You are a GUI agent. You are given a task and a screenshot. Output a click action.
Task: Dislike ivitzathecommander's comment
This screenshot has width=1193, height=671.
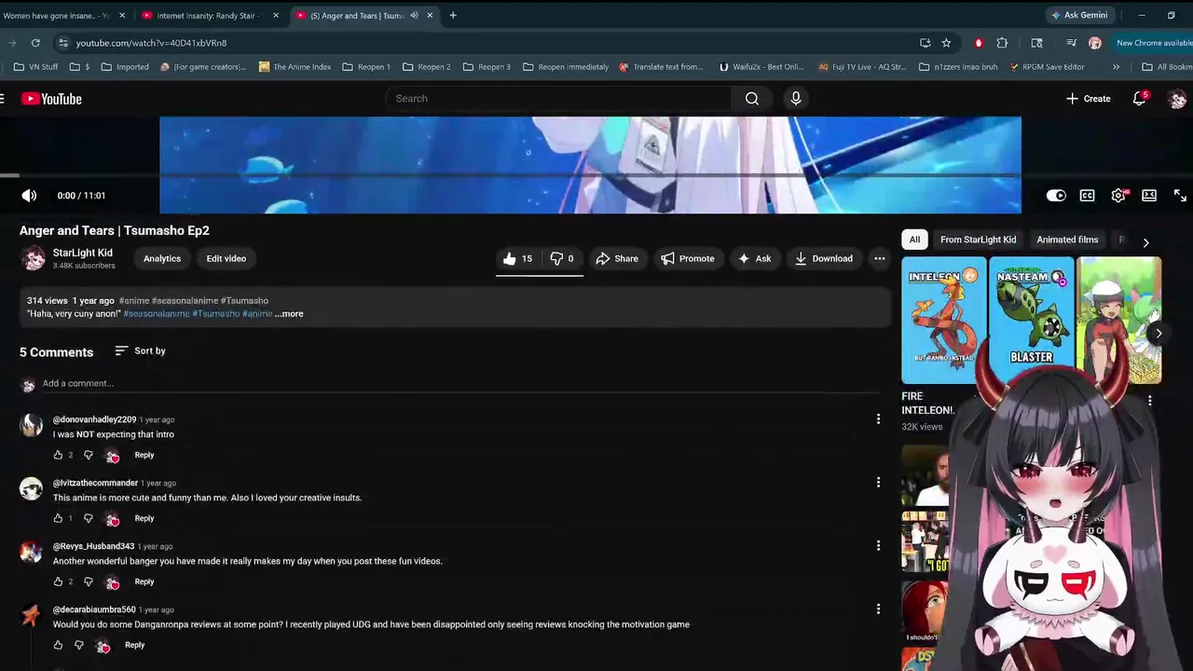point(89,519)
